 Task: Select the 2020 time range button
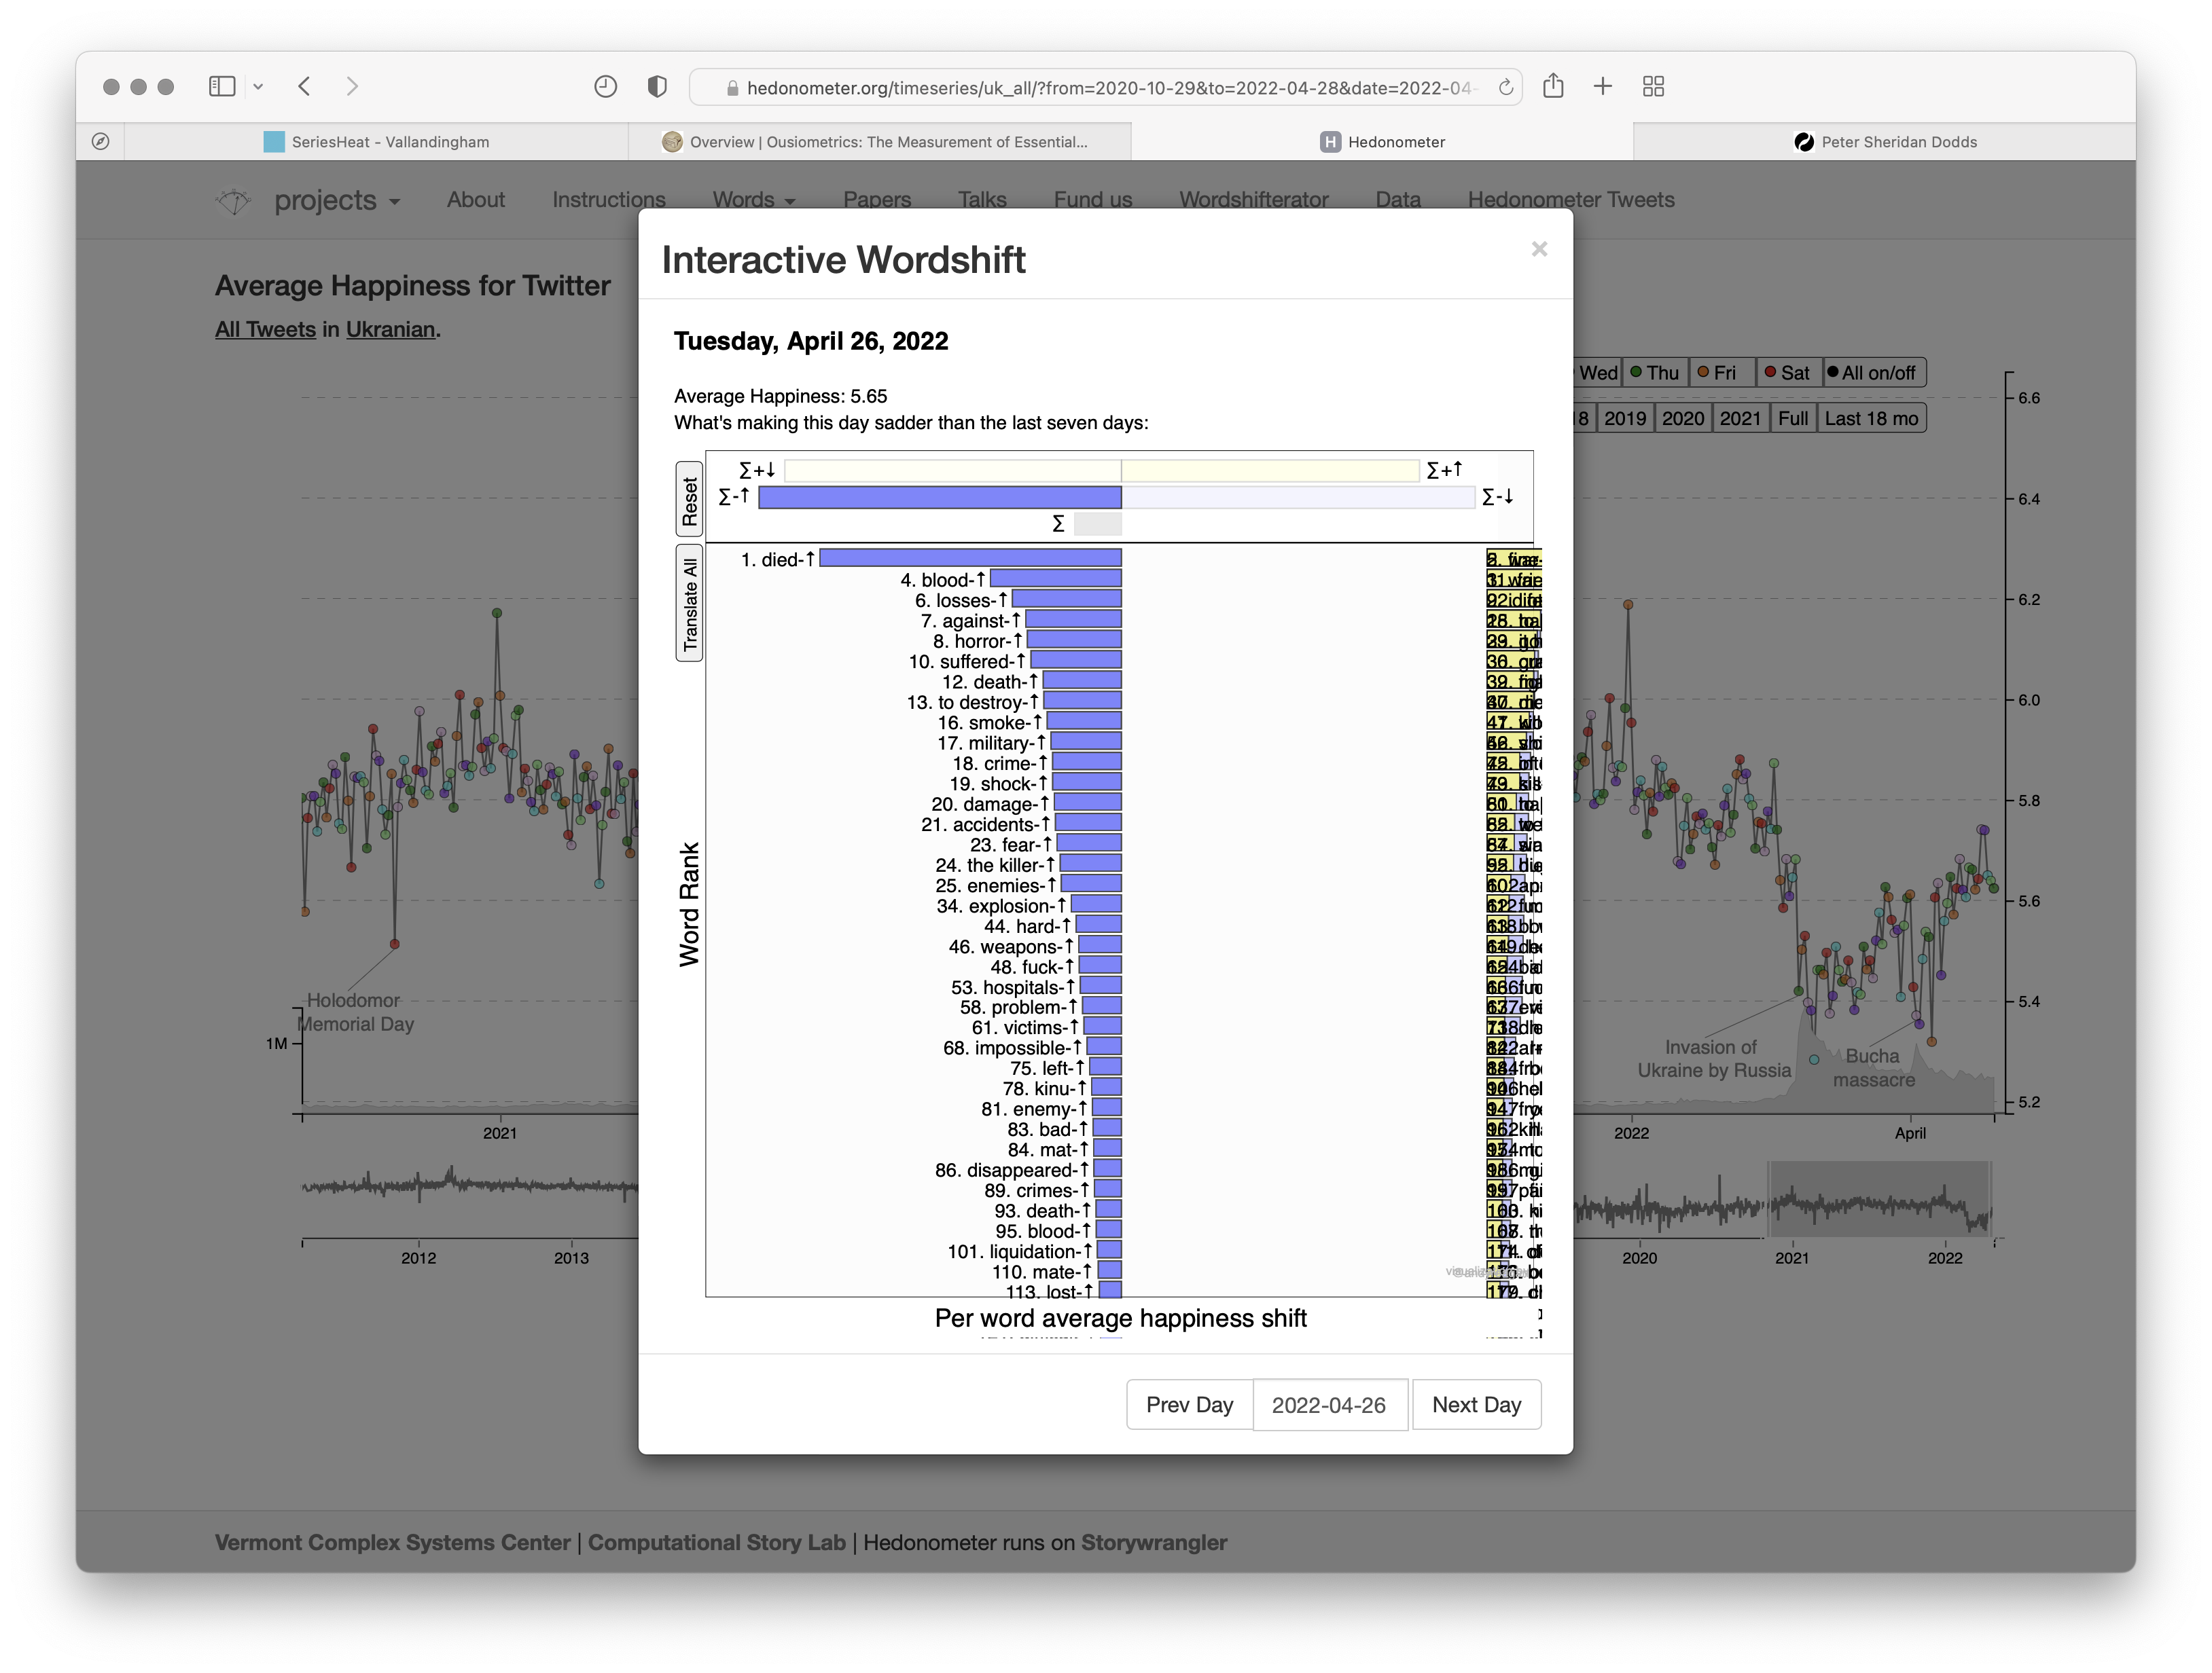(x=1683, y=419)
